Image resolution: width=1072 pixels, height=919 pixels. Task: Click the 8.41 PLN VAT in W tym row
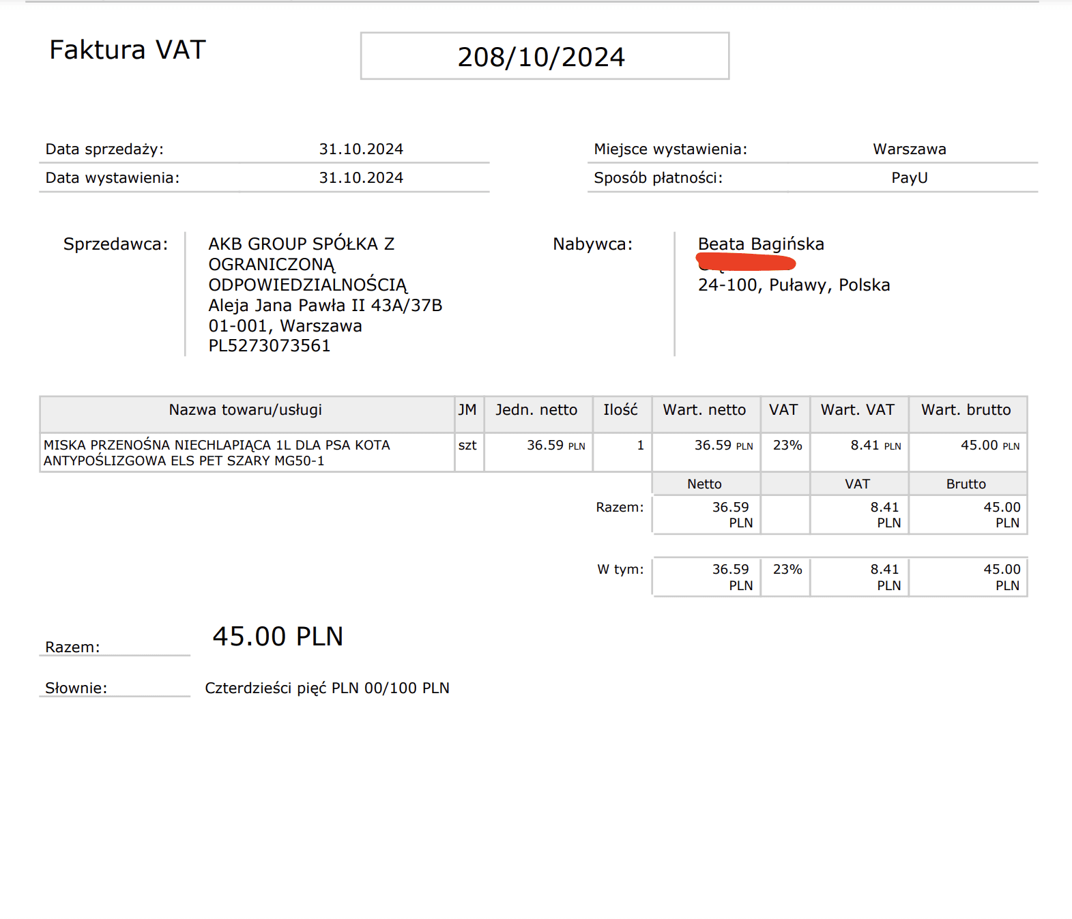point(886,577)
